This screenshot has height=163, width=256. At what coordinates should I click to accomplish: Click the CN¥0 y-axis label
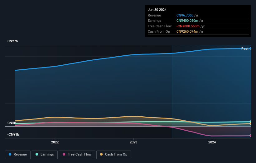tap(12, 123)
